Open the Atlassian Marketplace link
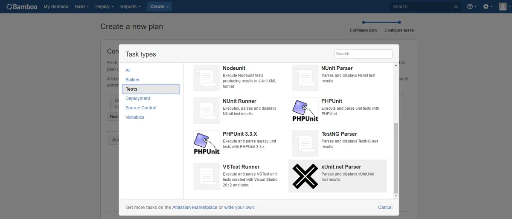 coord(195,208)
